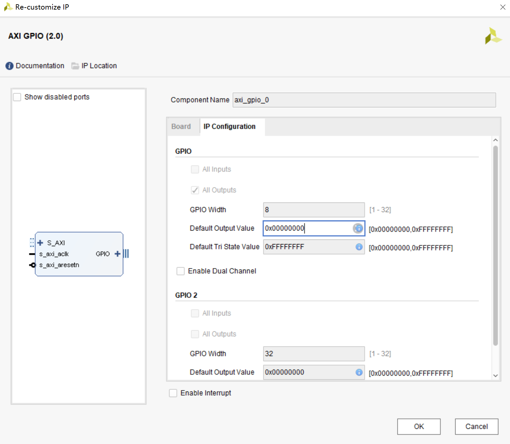Click info icon in GPIO 2 Default Output Value

359,372
